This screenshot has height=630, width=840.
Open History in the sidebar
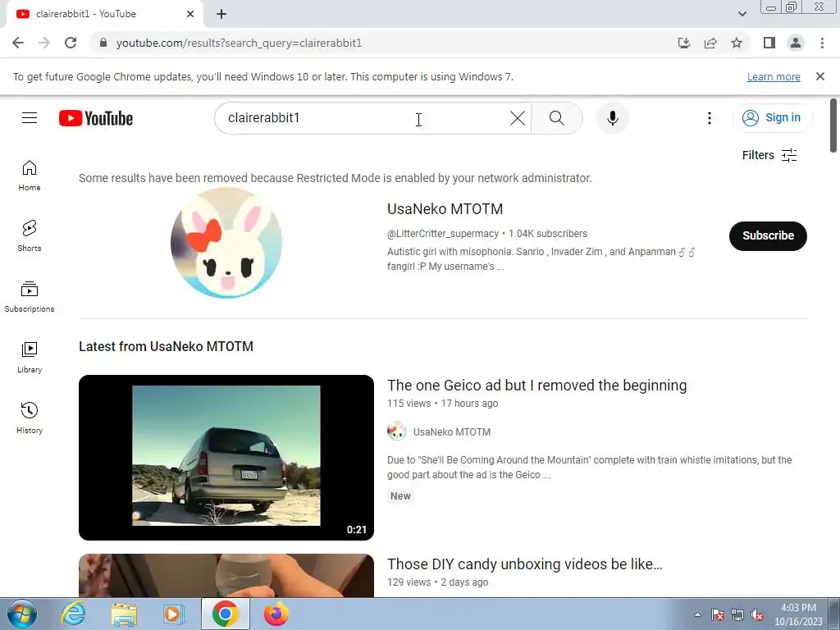(30, 418)
